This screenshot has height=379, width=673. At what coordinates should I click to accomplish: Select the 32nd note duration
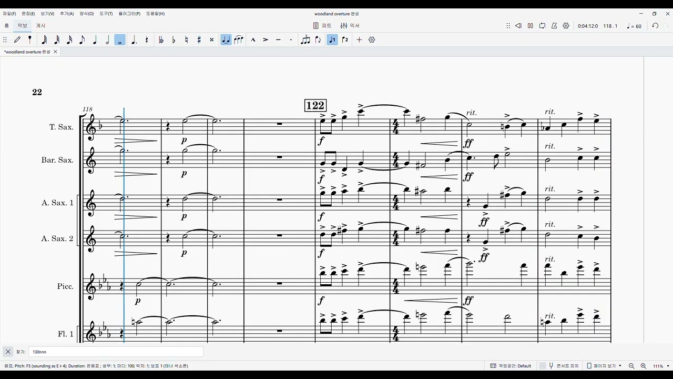[57, 39]
